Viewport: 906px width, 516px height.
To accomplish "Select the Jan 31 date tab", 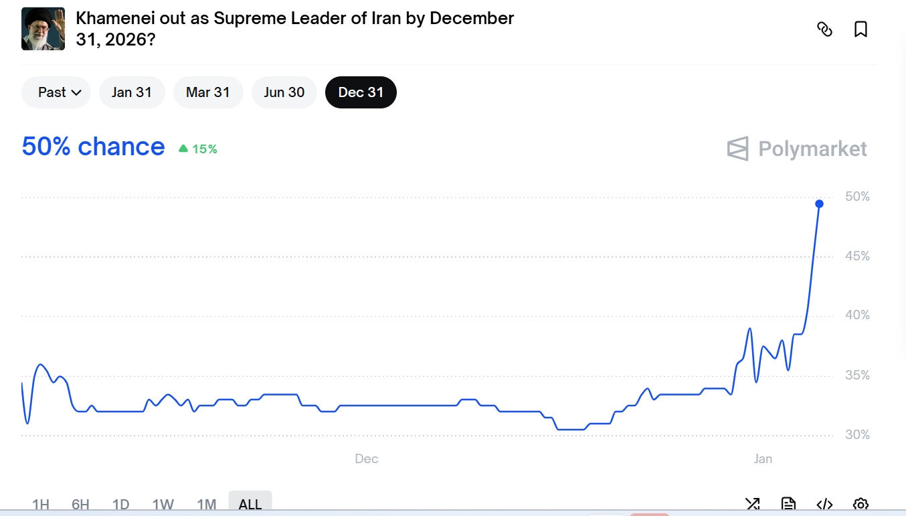I will (x=131, y=92).
